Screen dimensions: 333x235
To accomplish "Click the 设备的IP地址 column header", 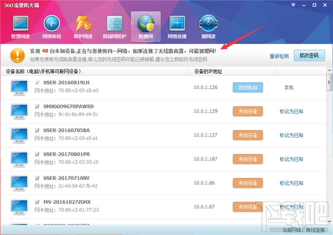I will click(208, 72).
